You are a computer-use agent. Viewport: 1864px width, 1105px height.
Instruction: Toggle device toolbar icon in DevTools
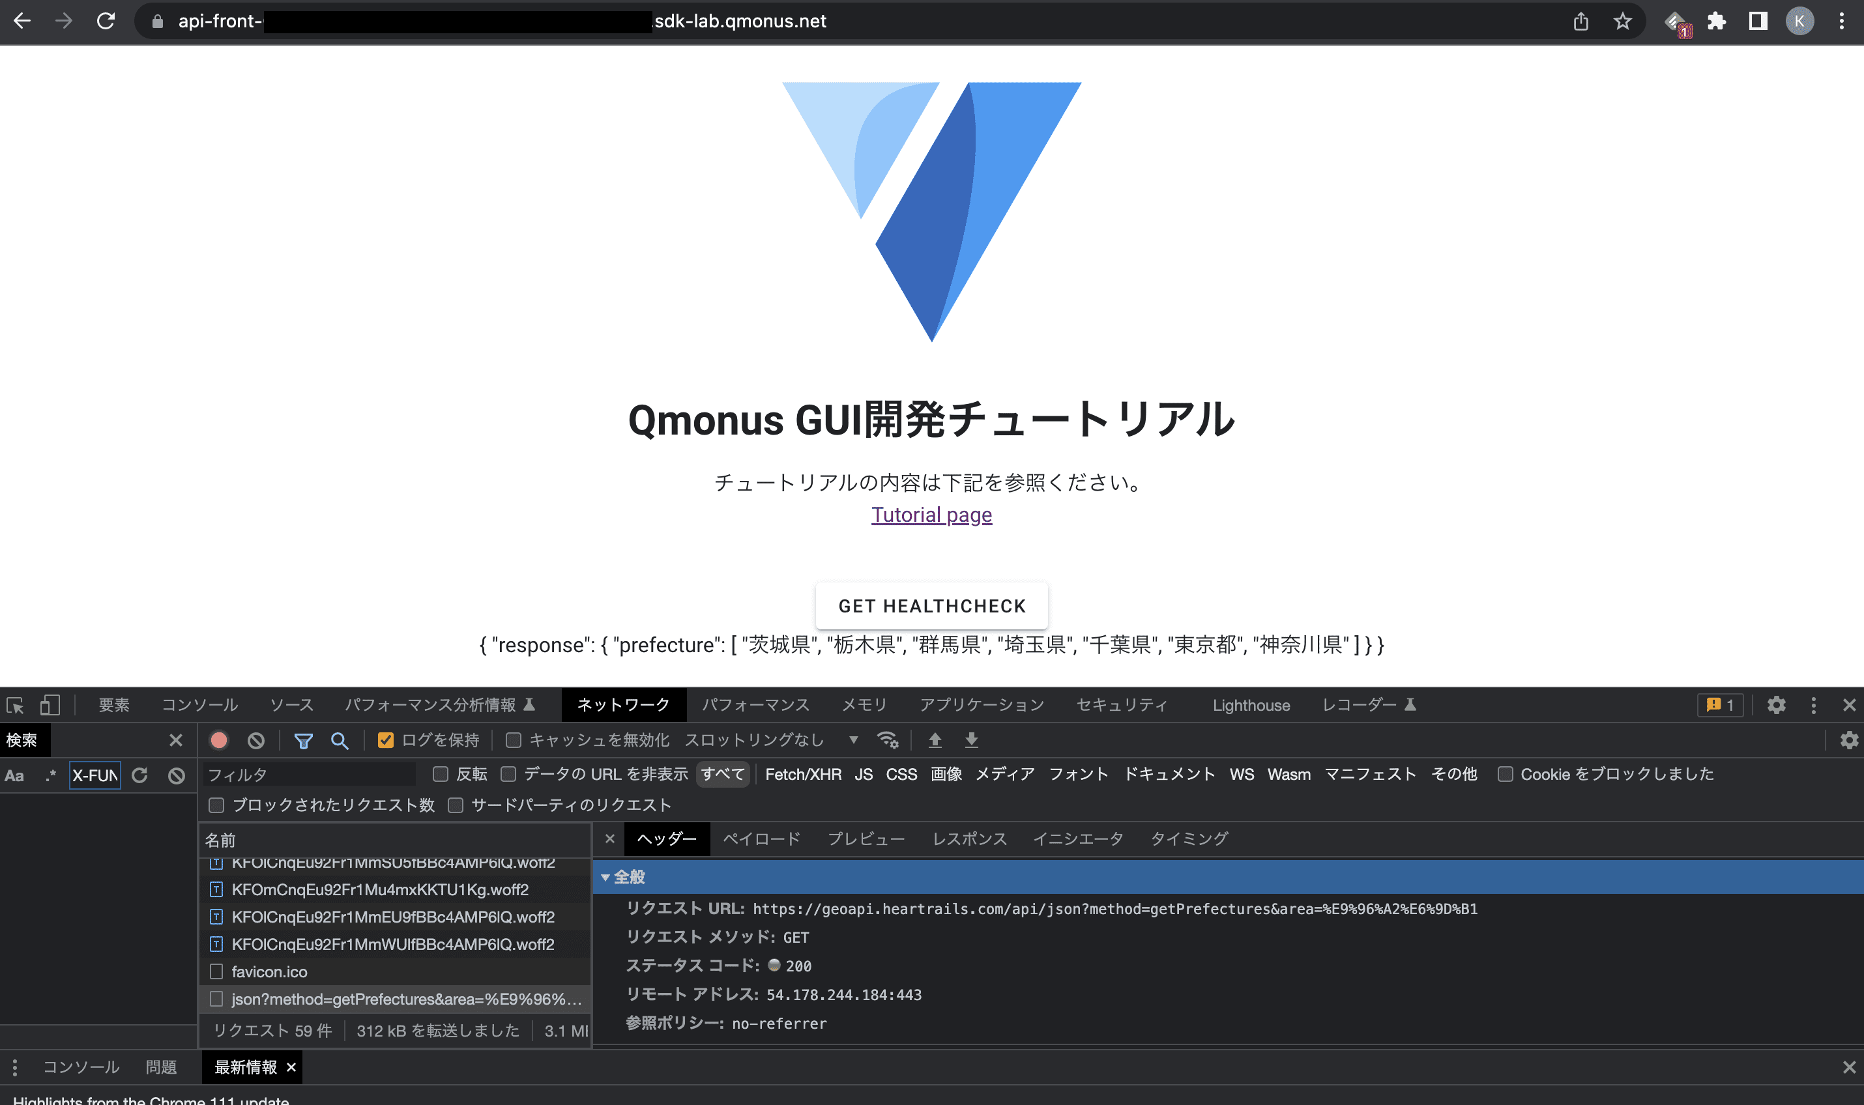coord(50,705)
